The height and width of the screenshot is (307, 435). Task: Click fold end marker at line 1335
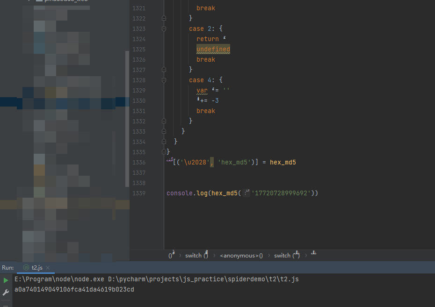(164, 152)
